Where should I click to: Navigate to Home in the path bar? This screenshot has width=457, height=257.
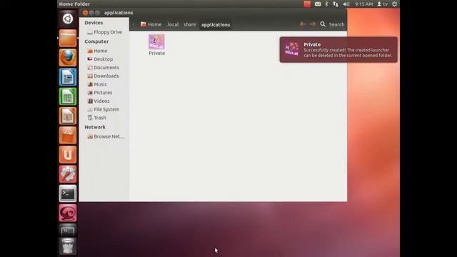(x=151, y=24)
